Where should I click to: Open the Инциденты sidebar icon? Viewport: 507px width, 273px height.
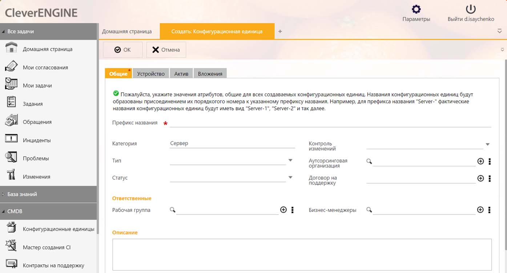tap(11, 139)
